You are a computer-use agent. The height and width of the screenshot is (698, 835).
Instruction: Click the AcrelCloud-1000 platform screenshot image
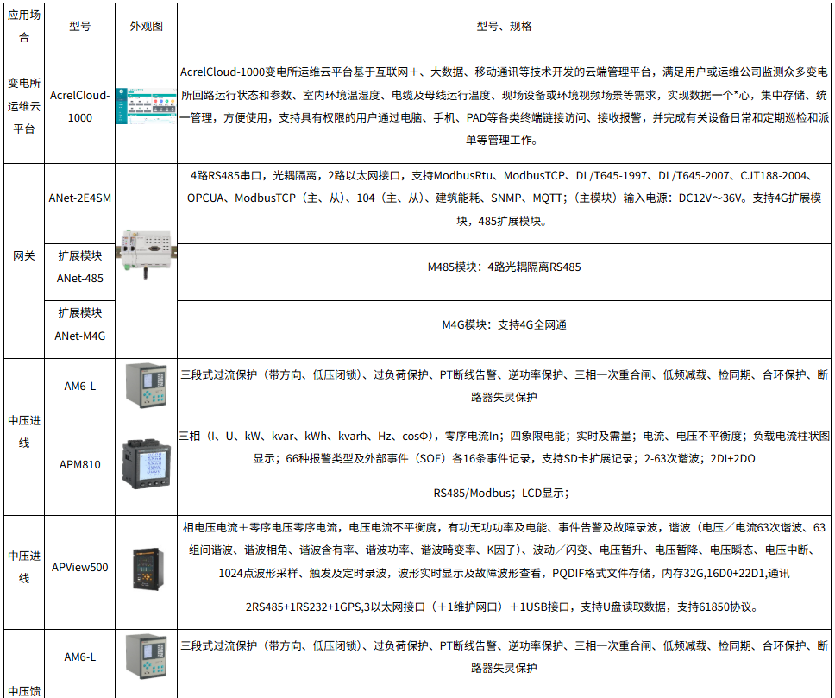(x=146, y=108)
